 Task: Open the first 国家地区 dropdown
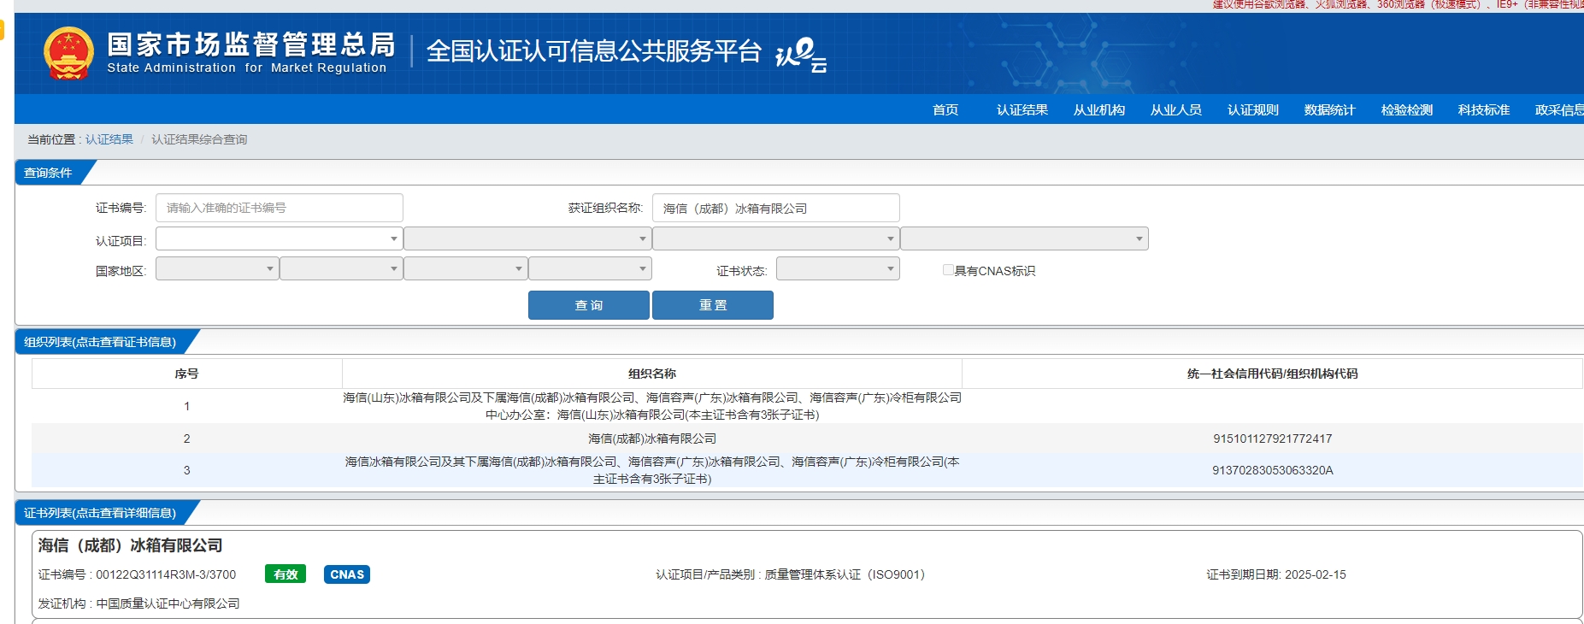217,268
